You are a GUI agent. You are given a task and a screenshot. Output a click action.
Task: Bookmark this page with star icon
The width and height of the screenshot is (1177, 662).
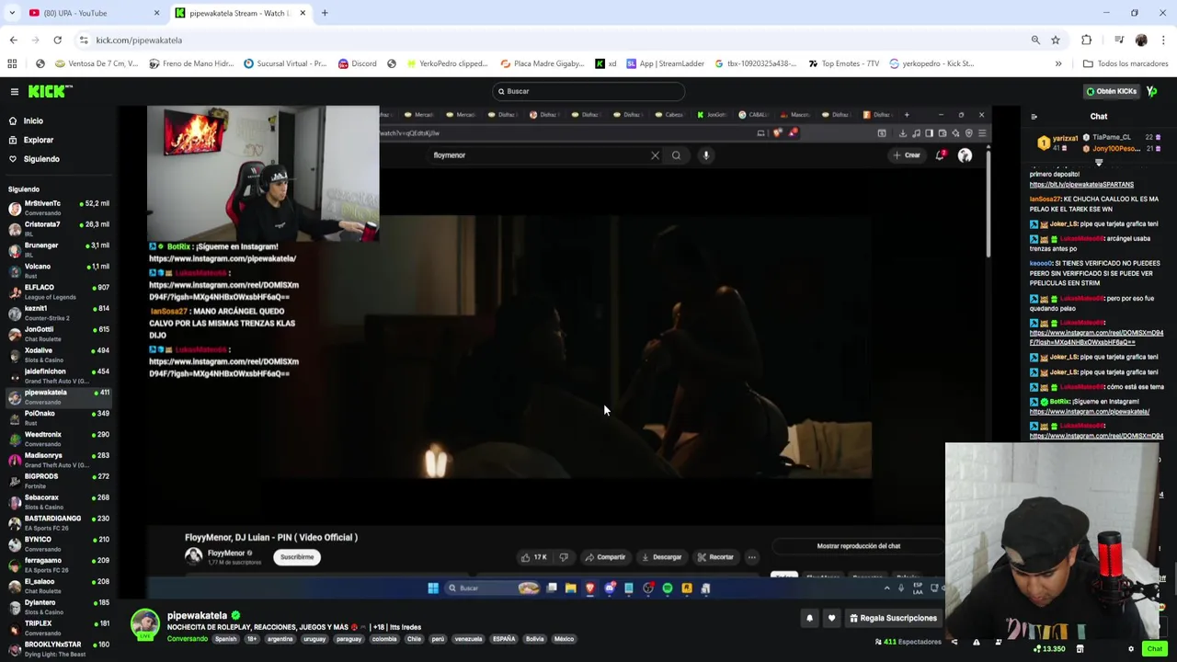coord(1056,40)
